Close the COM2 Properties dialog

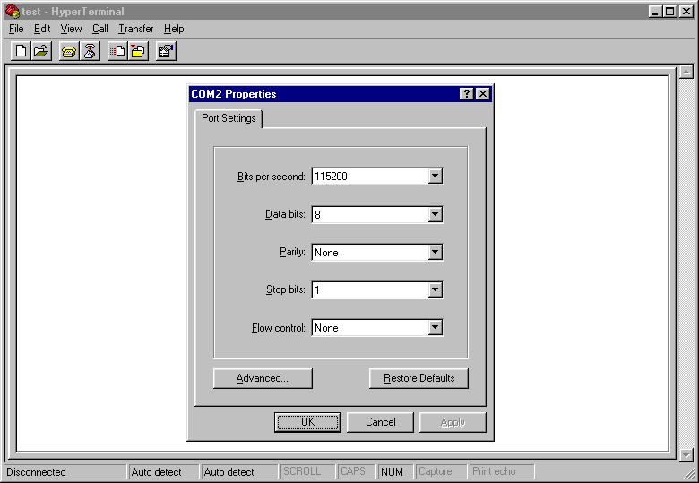pos(483,93)
